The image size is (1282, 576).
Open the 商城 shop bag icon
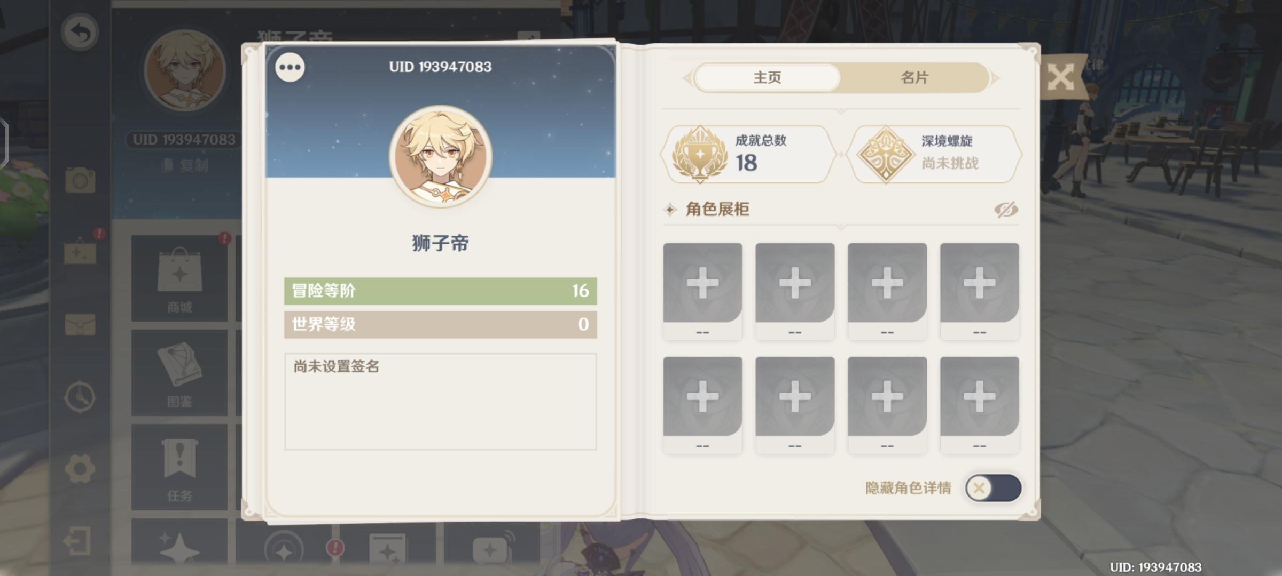(x=179, y=278)
